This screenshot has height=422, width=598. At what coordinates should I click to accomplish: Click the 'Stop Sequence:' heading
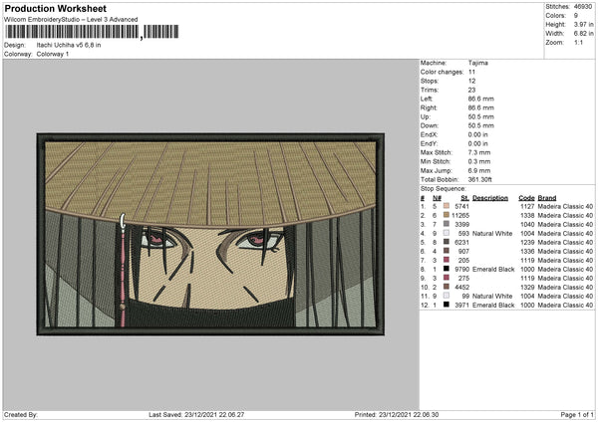[444, 188]
